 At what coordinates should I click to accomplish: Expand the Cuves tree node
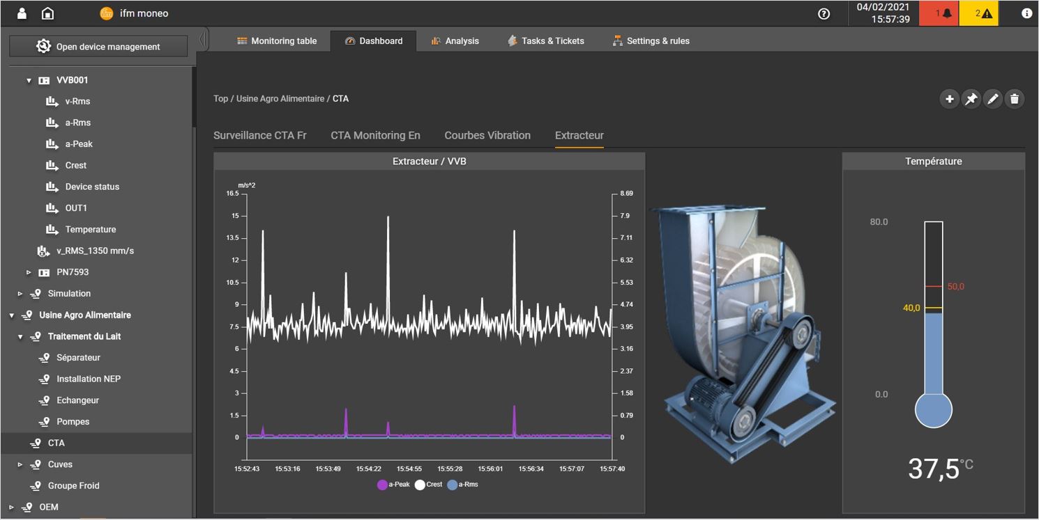click(x=20, y=464)
